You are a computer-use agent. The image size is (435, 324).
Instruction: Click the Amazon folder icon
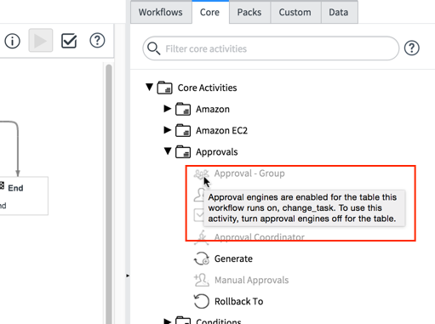point(183,109)
